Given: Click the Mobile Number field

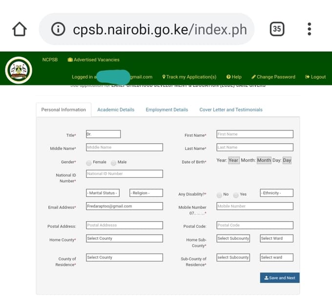Looking at the screenshot, I should [255, 206].
